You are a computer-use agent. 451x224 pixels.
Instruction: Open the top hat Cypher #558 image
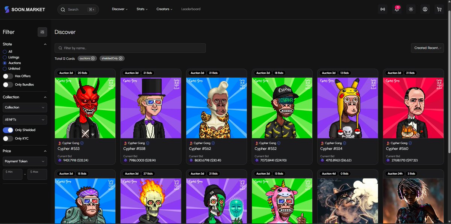tap(151, 108)
